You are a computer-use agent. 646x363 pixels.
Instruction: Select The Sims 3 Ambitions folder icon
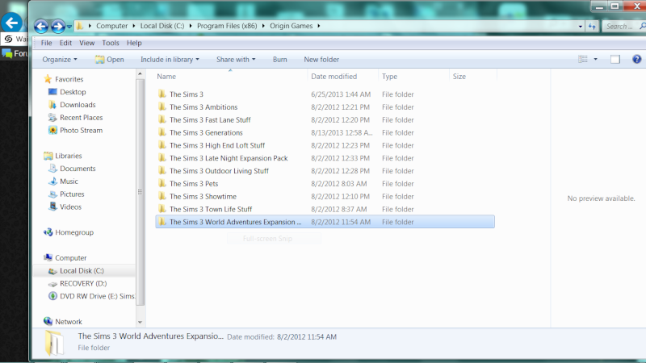[162, 106]
